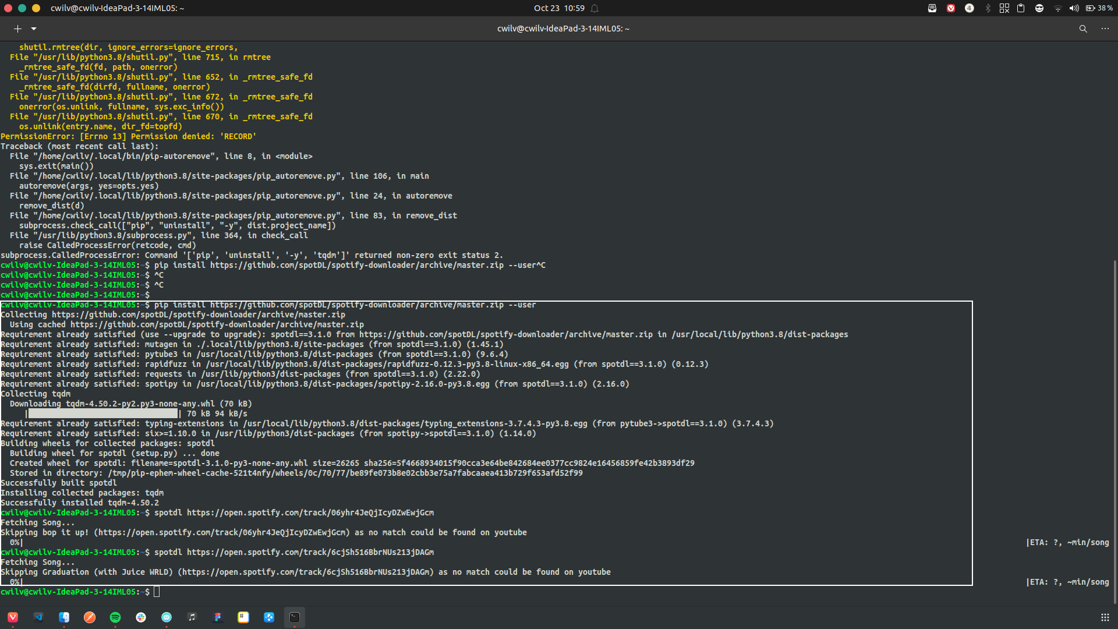Open the teal mail app in the dock

point(167,617)
